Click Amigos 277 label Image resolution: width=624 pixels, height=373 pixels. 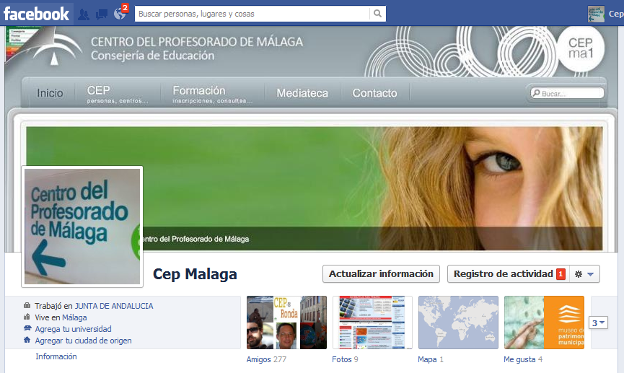[x=266, y=359]
